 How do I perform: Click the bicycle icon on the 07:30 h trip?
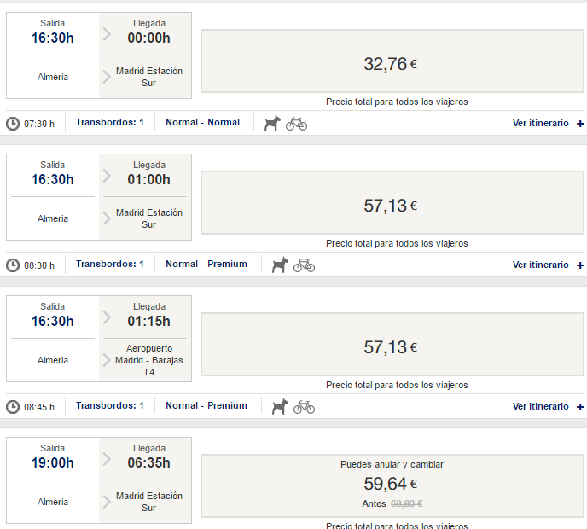pos(296,124)
